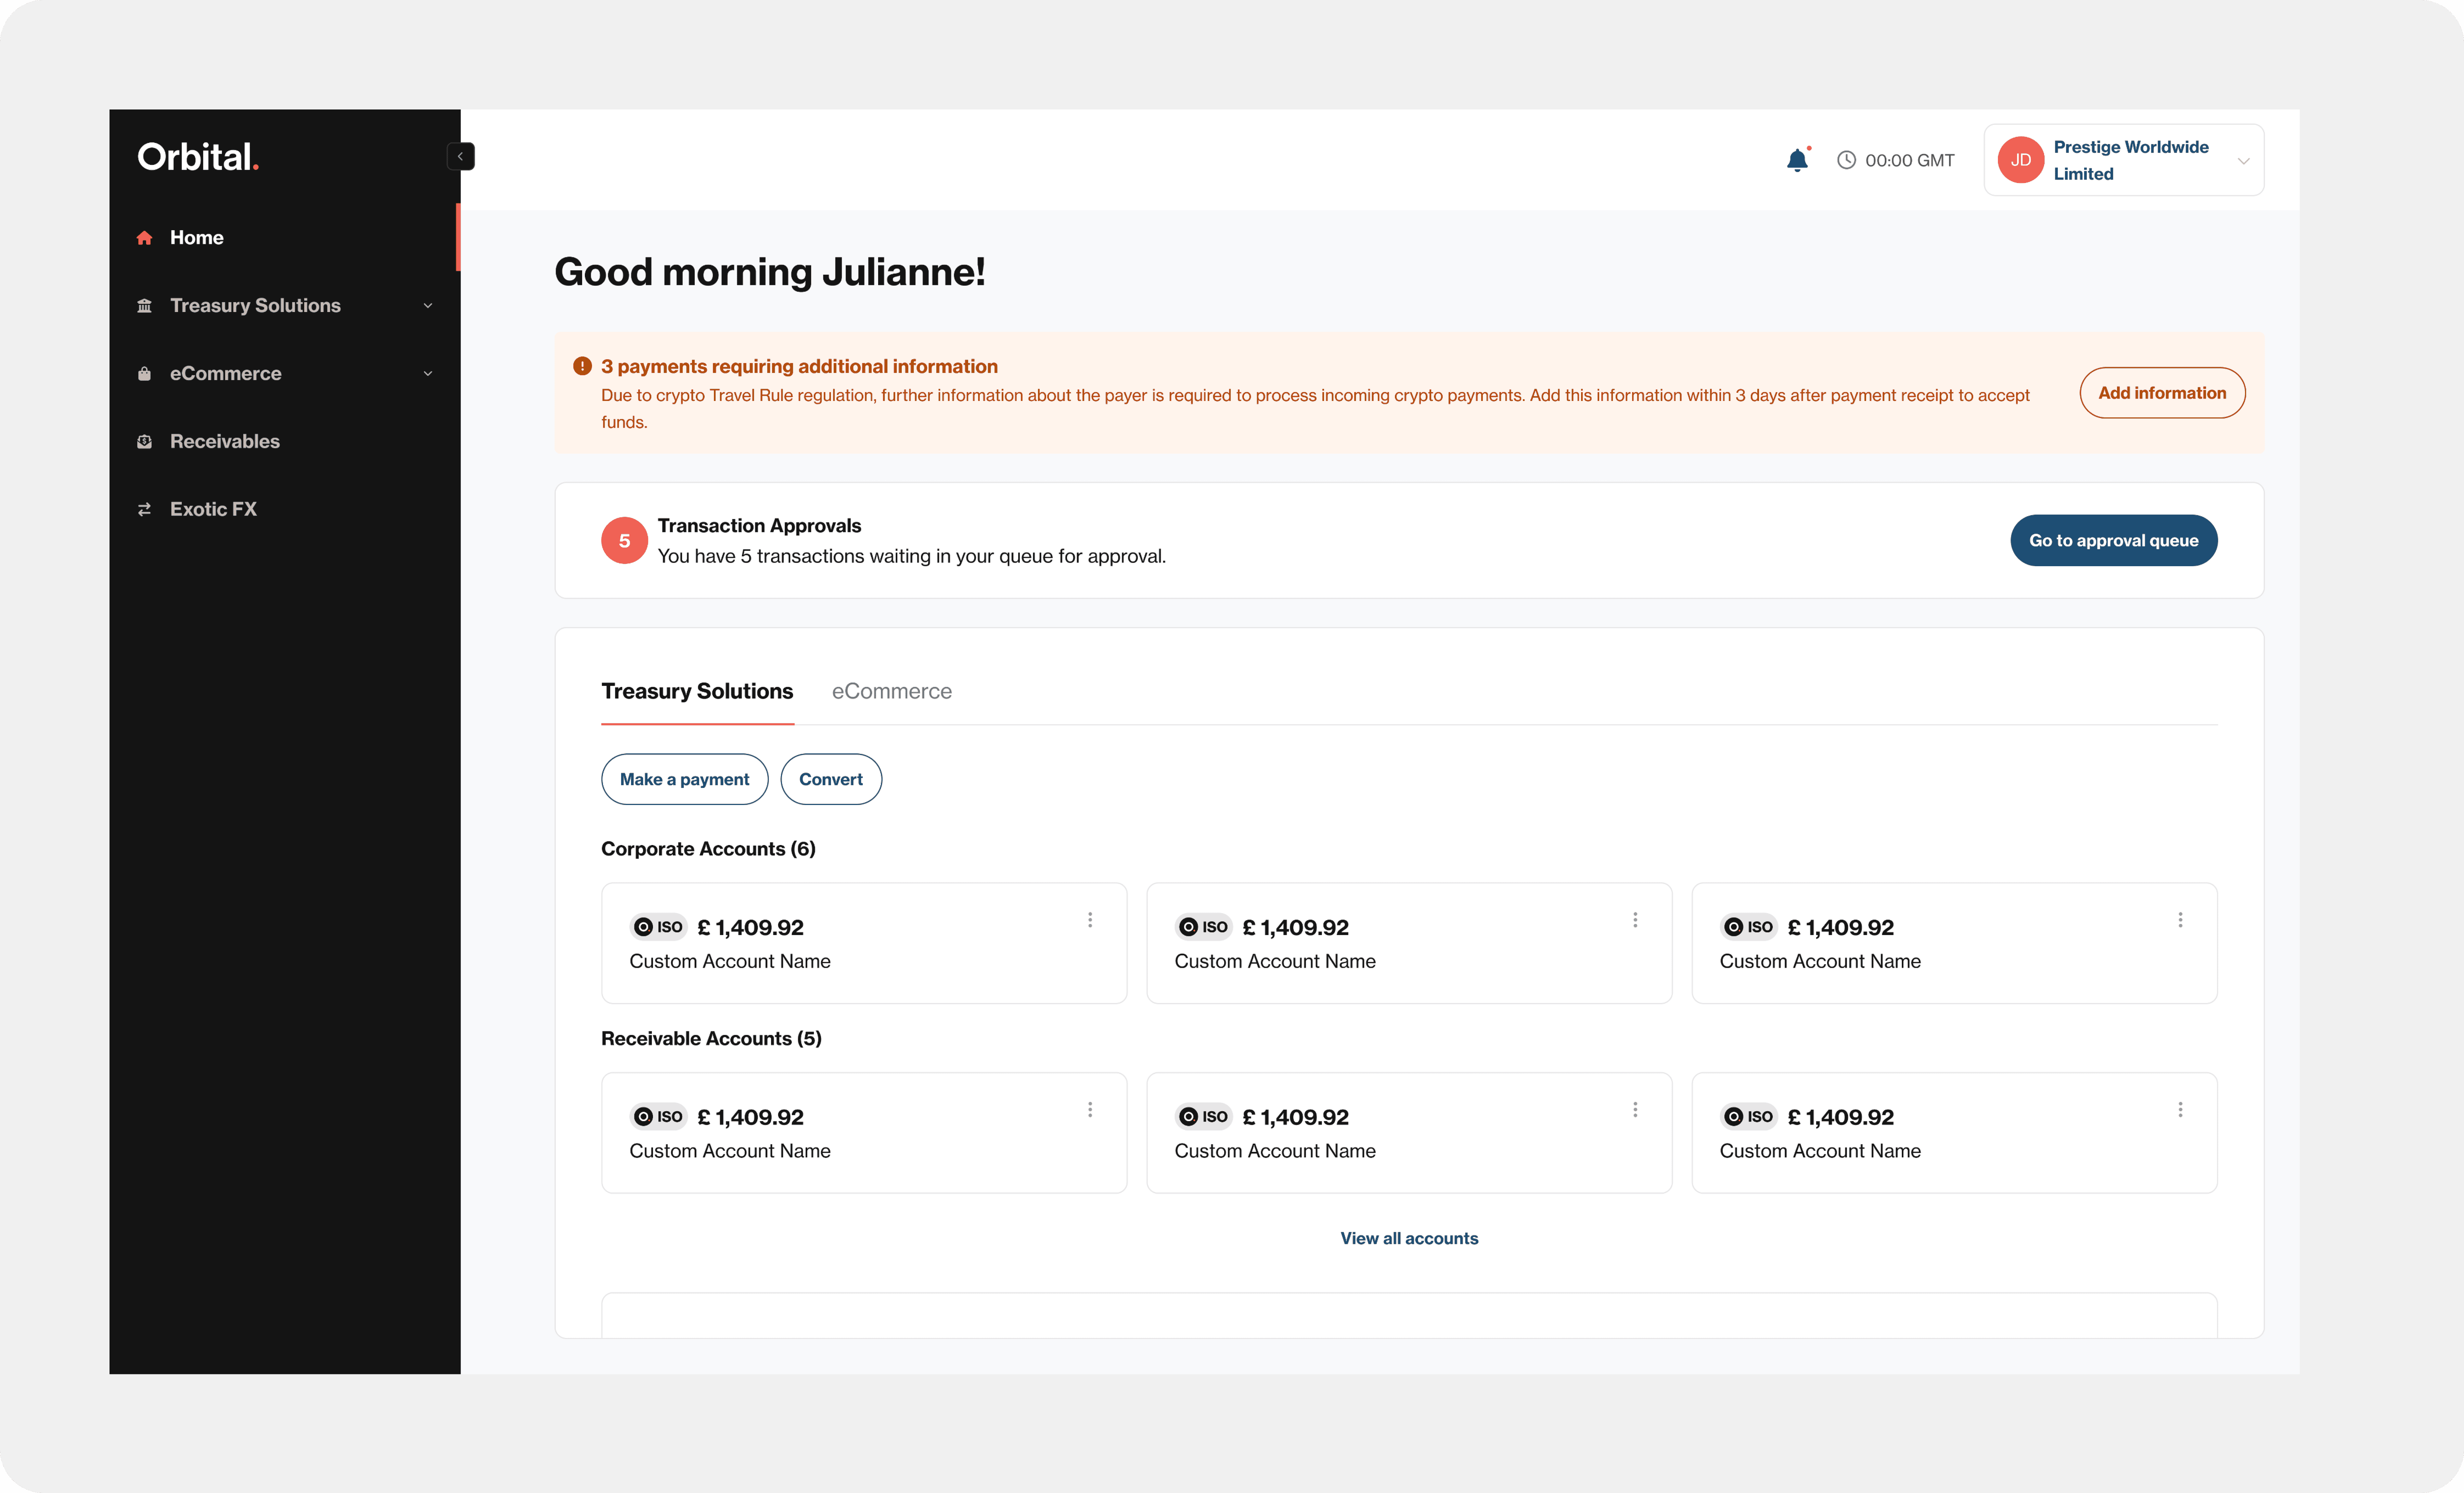Go to Exotic FX in sidebar
Image resolution: width=2464 pixels, height=1493 pixels.
coord(213,509)
